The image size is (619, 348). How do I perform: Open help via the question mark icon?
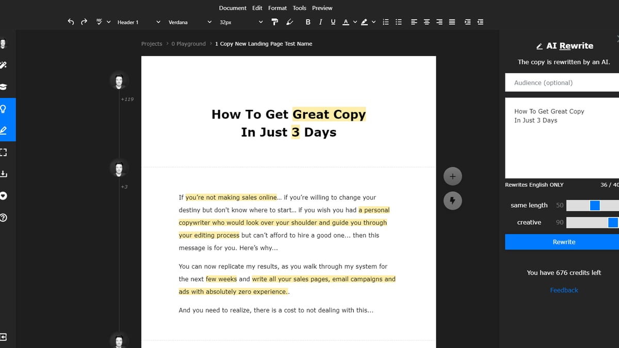pos(3,218)
